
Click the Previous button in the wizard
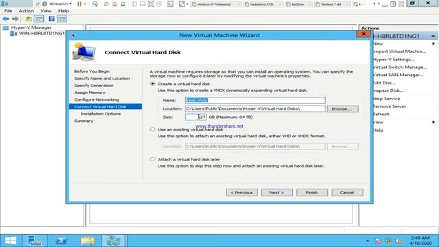pyautogui.click(x=242, y=192)
